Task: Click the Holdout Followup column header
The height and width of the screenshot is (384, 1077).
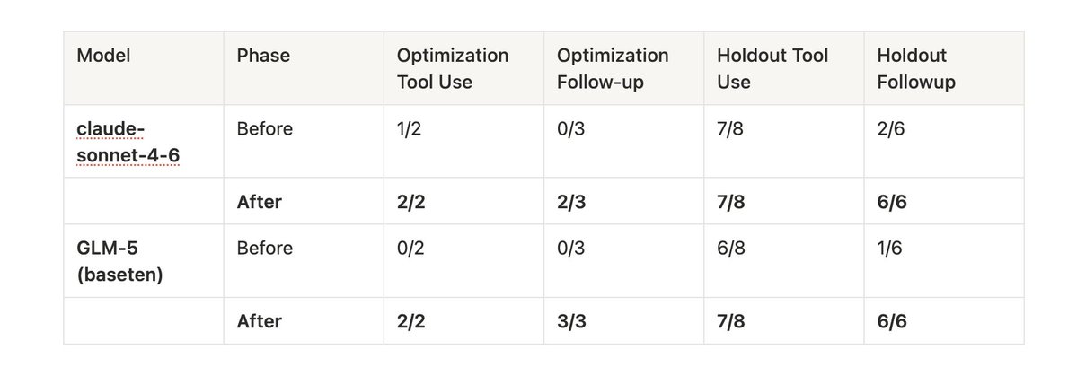Action: (x=916, y=68)
